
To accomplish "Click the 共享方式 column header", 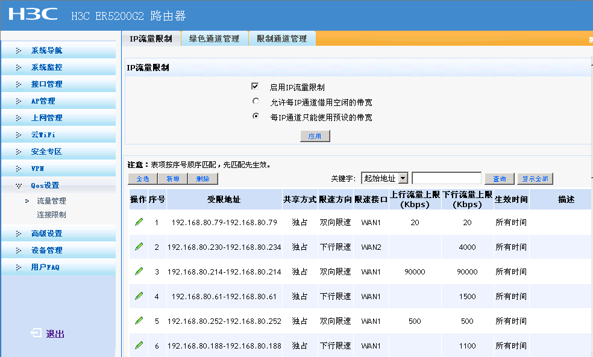I will coord(300,199).
